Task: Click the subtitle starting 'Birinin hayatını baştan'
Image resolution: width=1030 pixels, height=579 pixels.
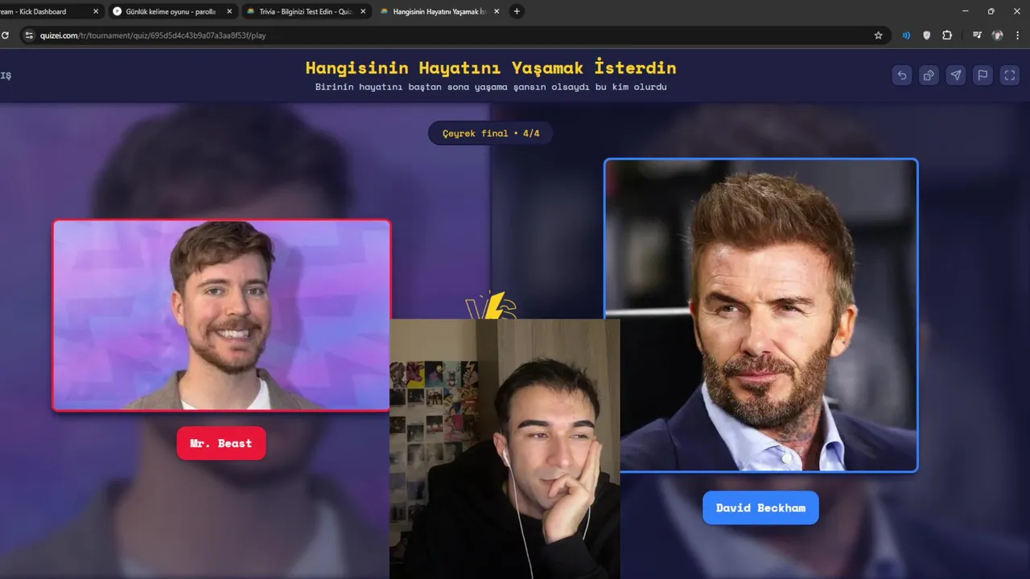Action: tap(491, 87)
